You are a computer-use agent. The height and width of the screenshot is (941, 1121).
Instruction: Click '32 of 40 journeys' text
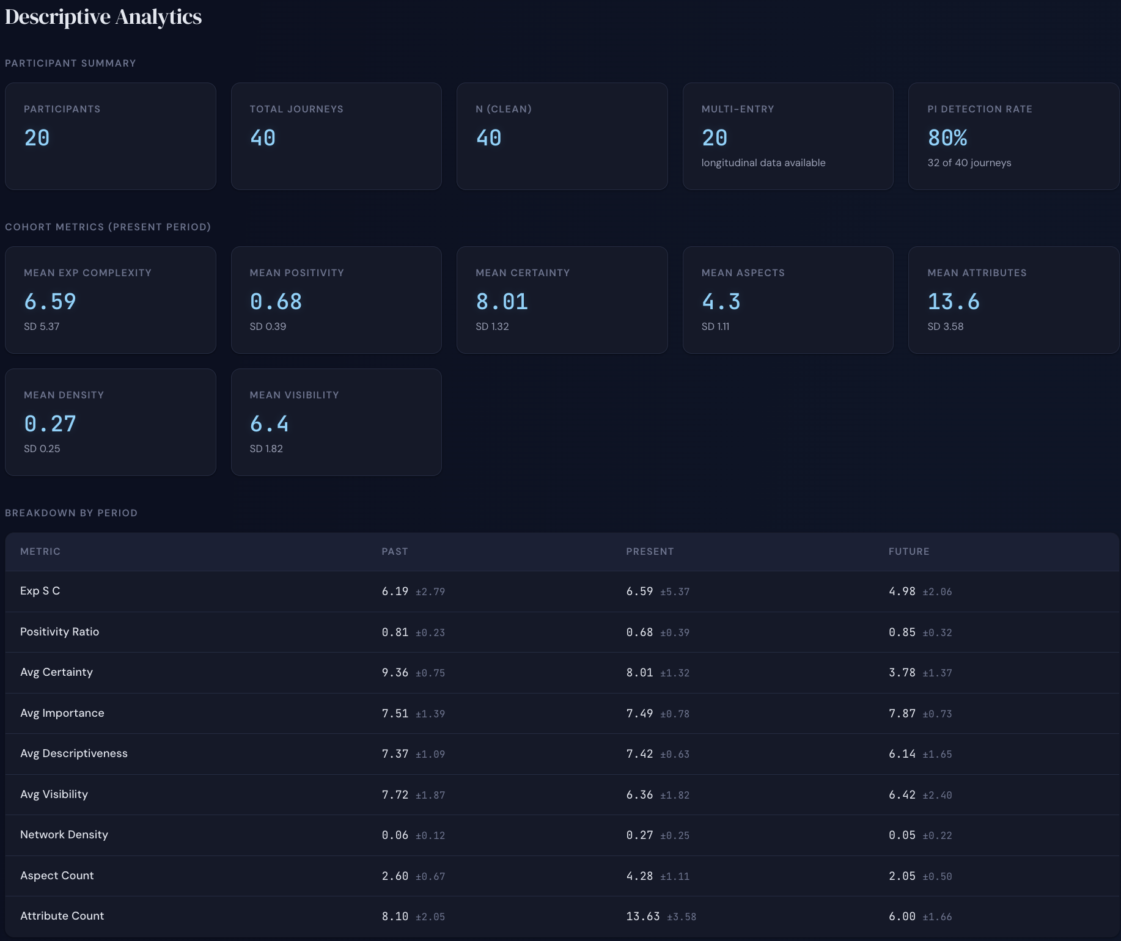(969, 163)
